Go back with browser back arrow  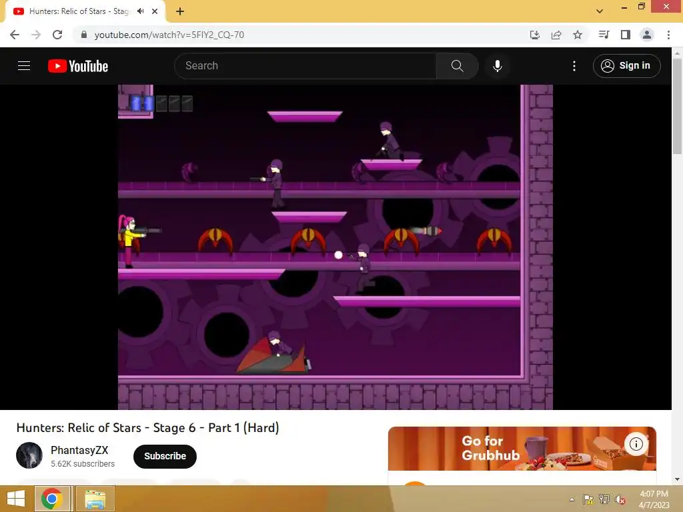pyautogui.click(x=15, y=35)
